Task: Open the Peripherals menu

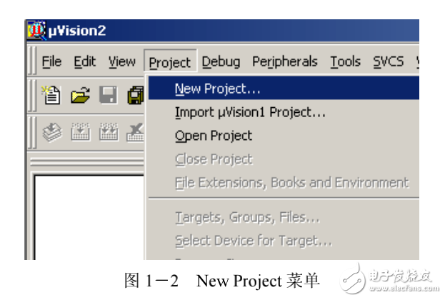Action: [286, 62]
